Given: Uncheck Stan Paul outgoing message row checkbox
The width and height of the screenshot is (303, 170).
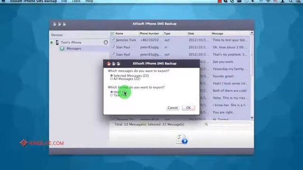Looking at the screenshot, I should [x=113, y=54].
